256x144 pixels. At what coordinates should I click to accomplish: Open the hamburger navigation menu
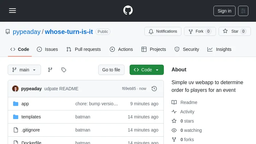(x=12, y=11)
